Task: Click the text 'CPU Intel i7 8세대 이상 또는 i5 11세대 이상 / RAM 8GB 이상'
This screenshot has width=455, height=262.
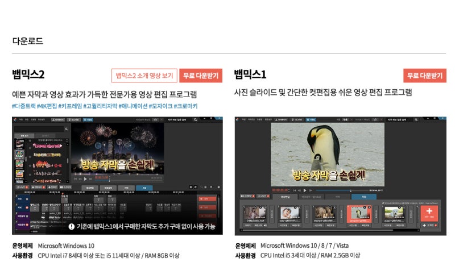Action: click(109, 256)
